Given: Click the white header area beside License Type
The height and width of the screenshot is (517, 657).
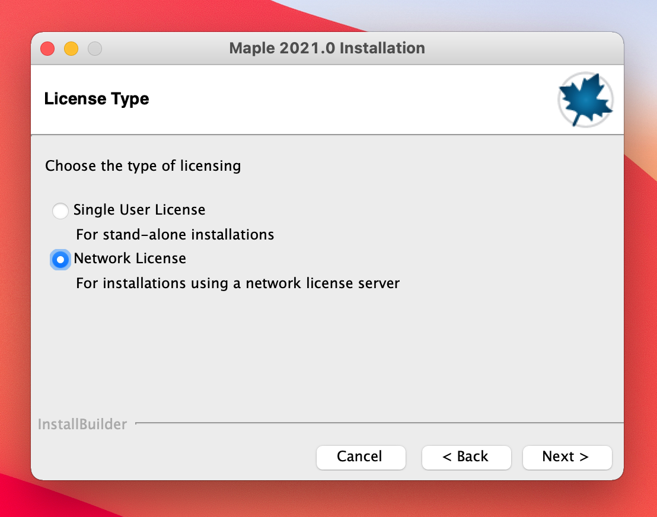Looking at the screenshot, I should [356, 100].
